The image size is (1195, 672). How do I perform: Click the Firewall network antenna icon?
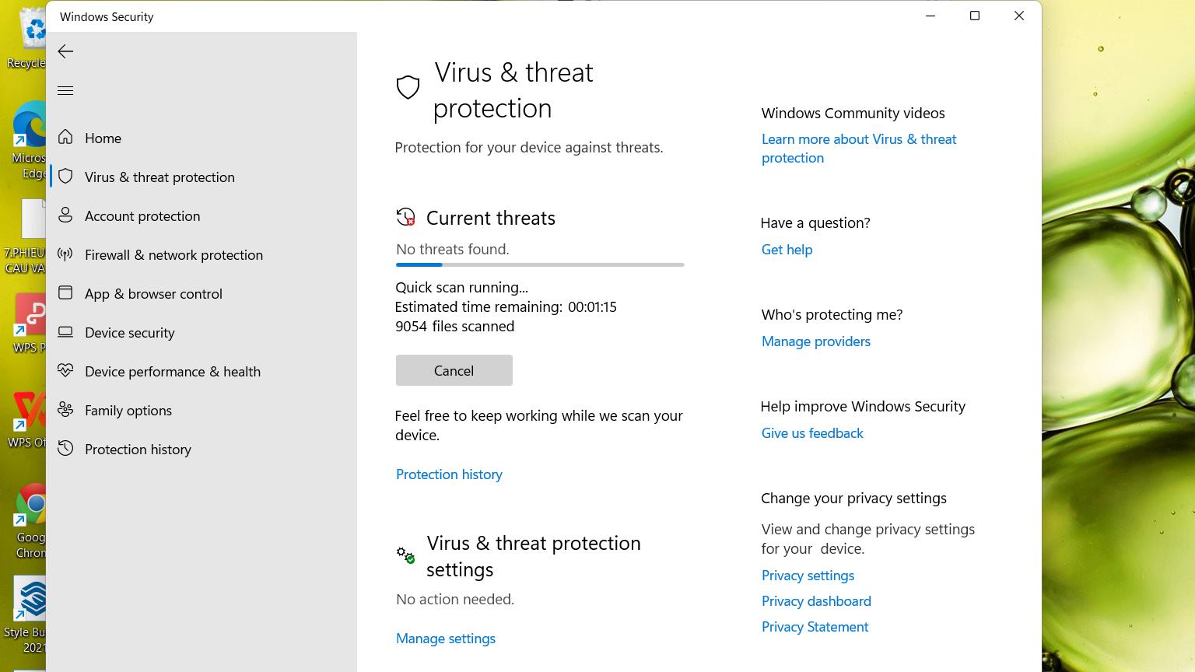point(65,254)
